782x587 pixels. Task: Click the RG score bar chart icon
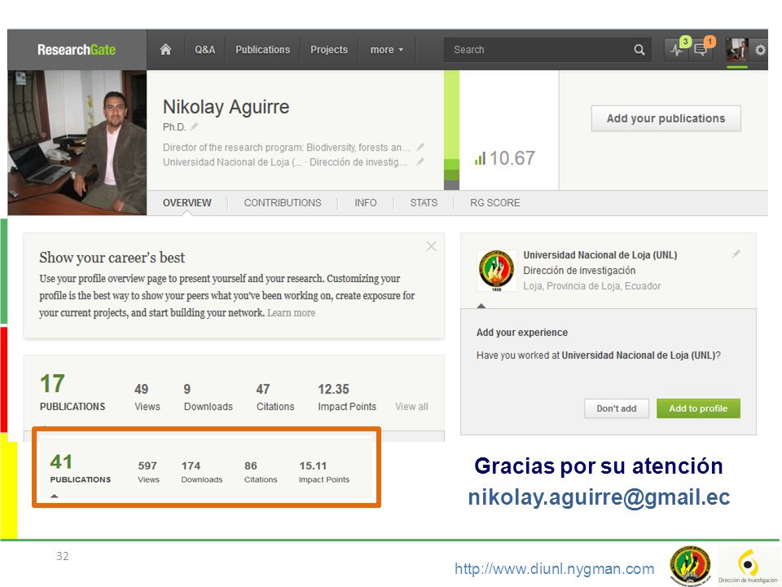click(x=480, y=159)
